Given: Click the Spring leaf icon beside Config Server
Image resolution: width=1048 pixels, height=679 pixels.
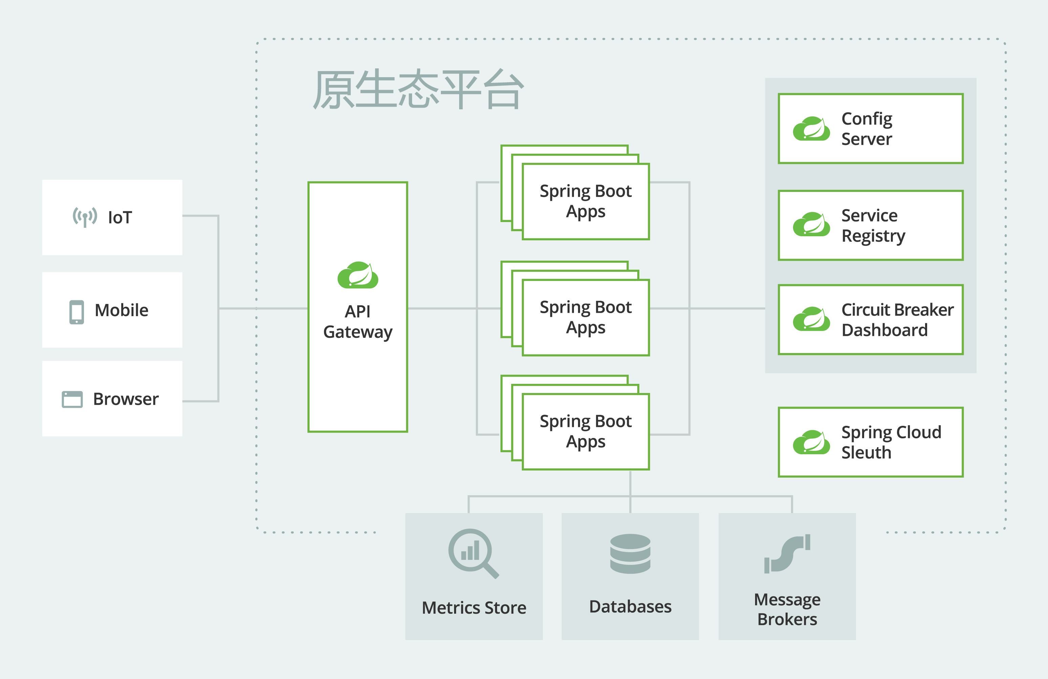Looking at the screenshot, I should click(x=811, y=129).
